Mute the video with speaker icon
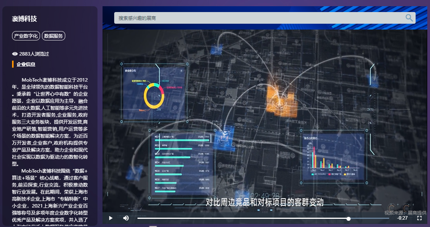The height and width of the screenshot is (227, 430). tap(126, 218)
